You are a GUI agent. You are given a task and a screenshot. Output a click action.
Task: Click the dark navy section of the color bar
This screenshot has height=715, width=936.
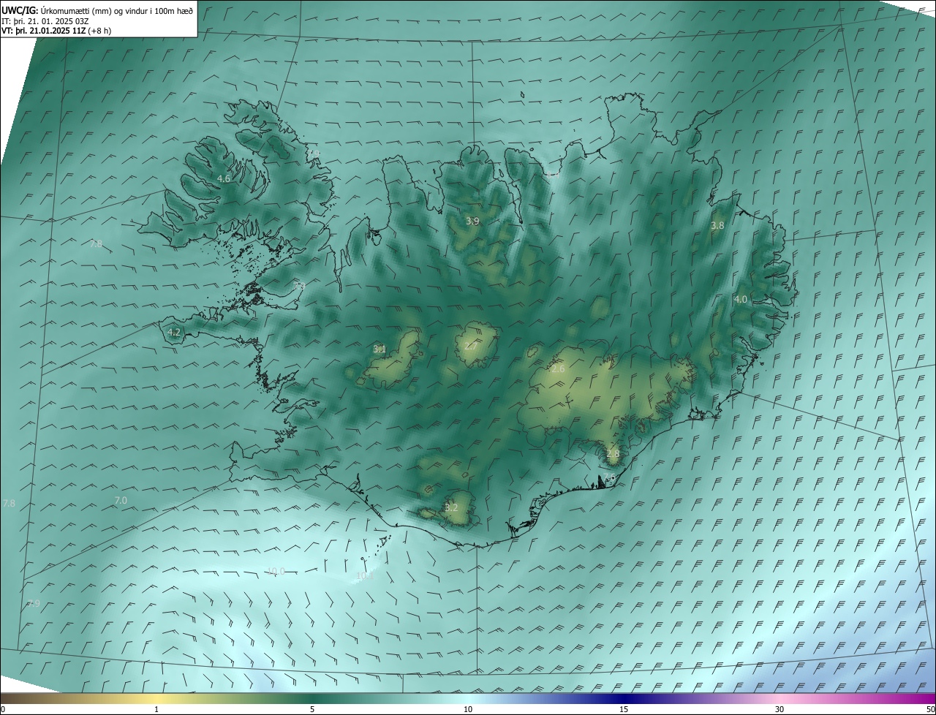point(624,698)
